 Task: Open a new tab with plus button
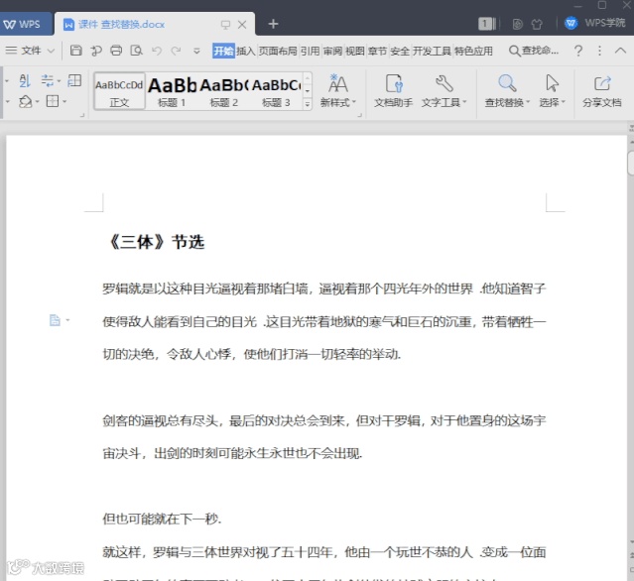(273, 24)
